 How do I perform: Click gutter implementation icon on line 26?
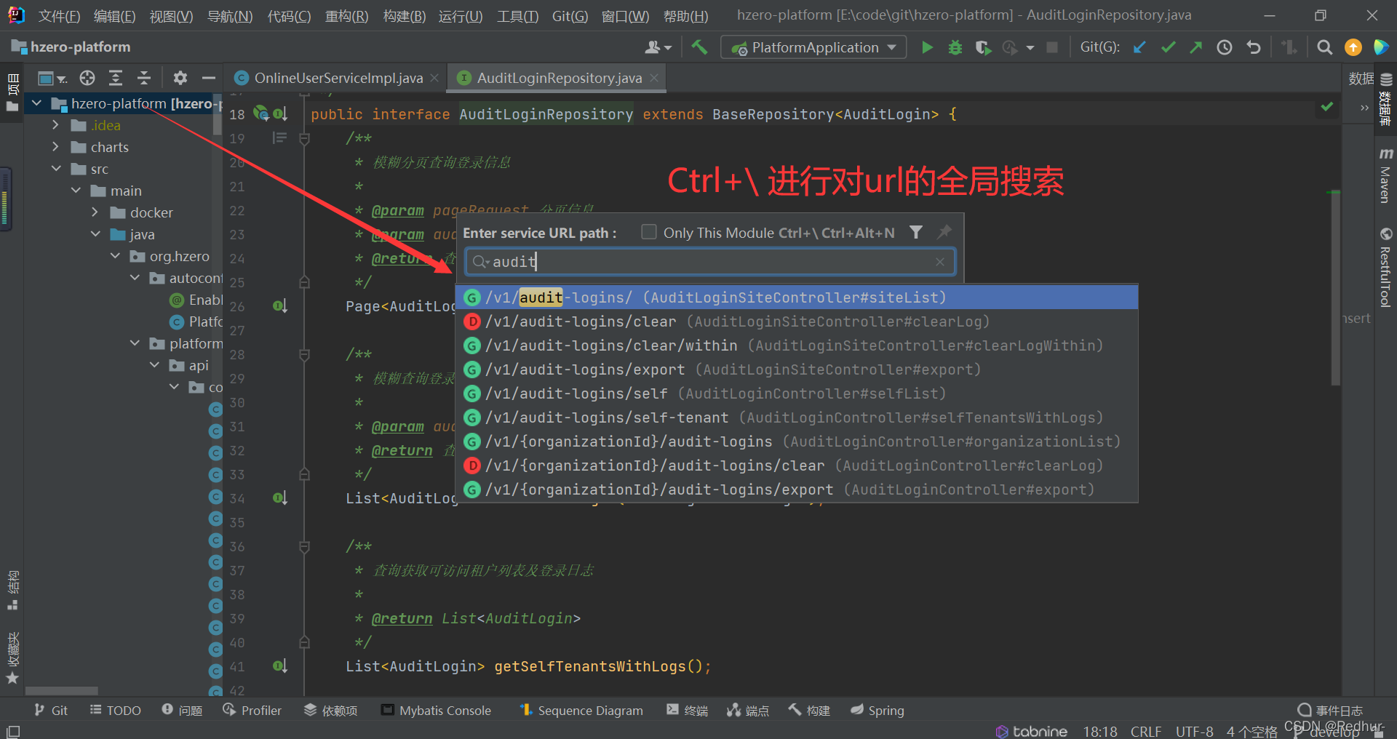(x=280, y=306)
